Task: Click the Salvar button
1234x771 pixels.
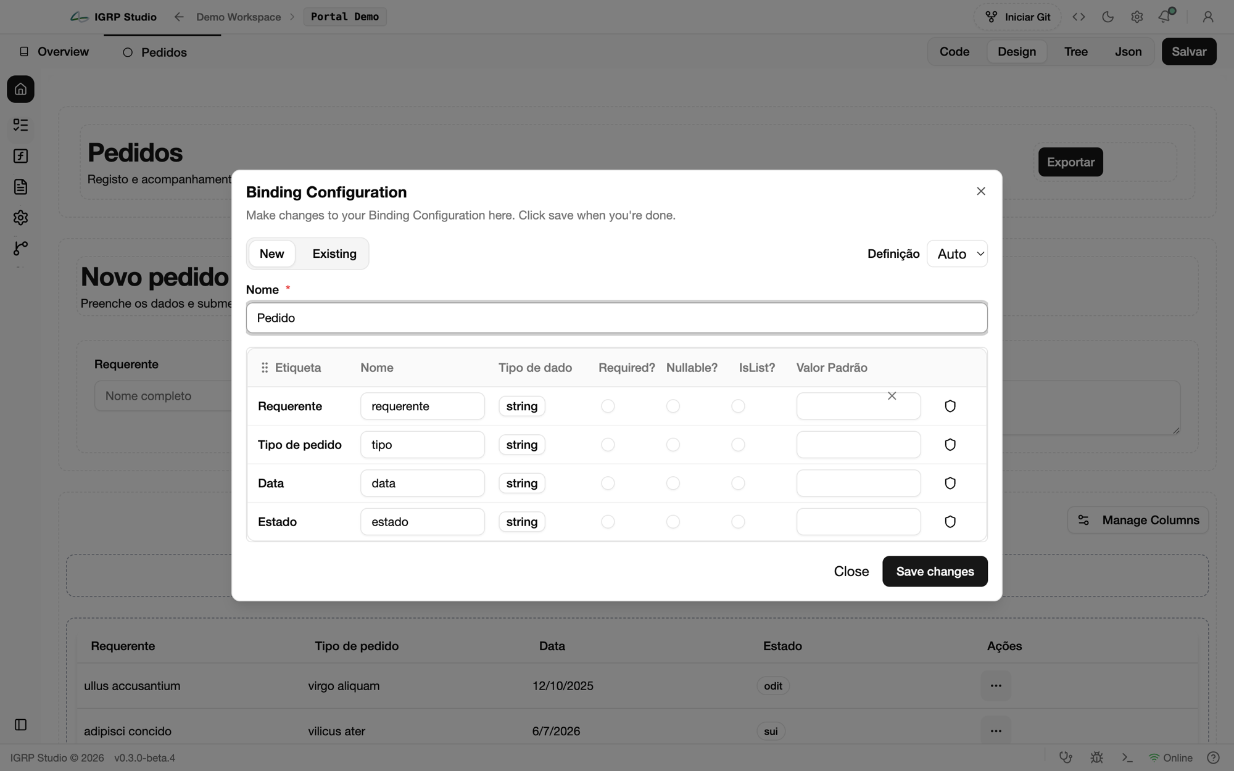Action: point(1189,52)
